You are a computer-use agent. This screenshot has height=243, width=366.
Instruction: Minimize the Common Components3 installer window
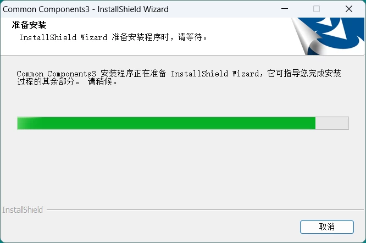pos(285,9)
